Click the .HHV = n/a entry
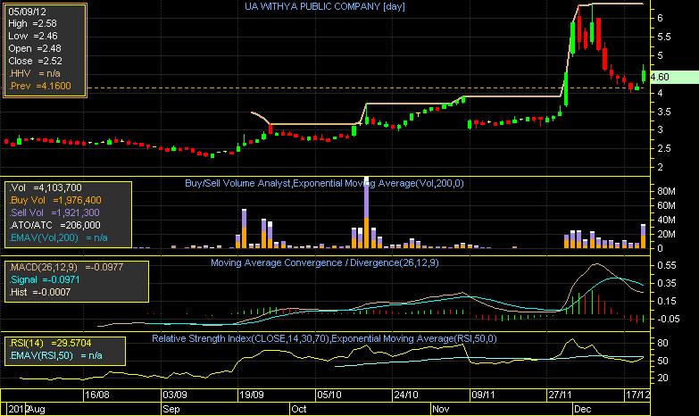Image resolution: width=699 pixels, height=416 pixels. [x=35, y=73]
